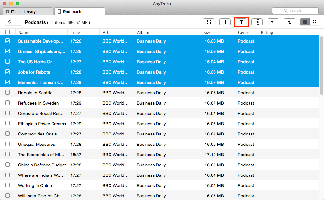Check Unequal Measures checkbox

(7, 144)
